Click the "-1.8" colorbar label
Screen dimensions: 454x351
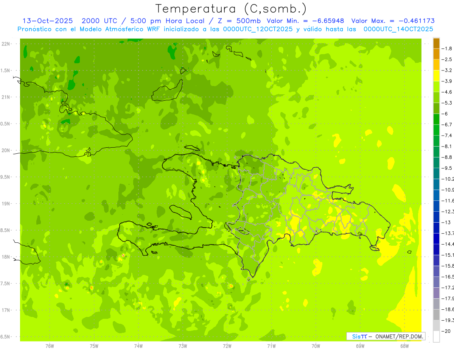pyautogui.click(x=448, y=48)
